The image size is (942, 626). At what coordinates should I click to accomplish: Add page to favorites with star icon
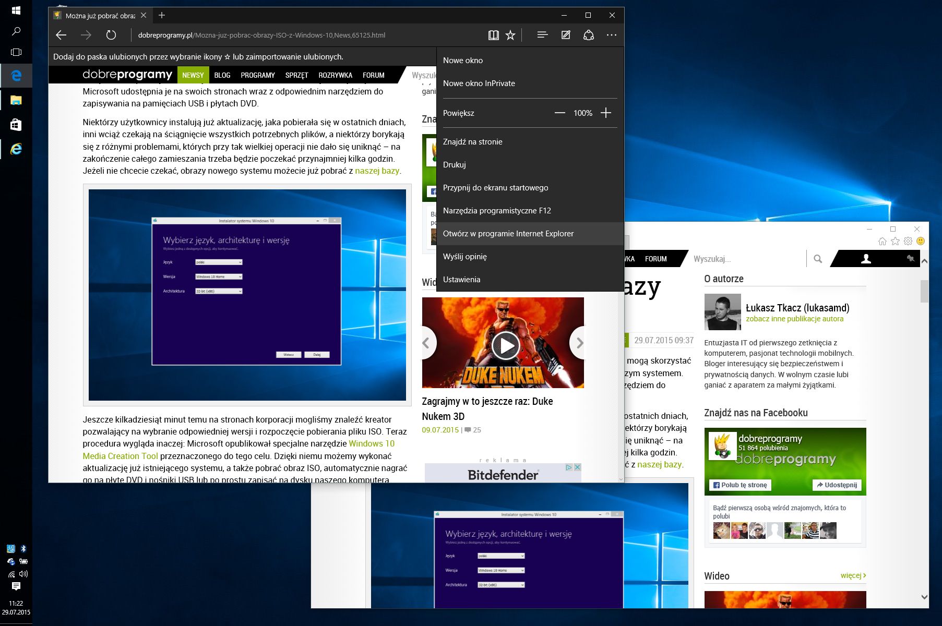click(510, 35)
